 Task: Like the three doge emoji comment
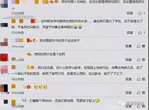coord(141,93)
